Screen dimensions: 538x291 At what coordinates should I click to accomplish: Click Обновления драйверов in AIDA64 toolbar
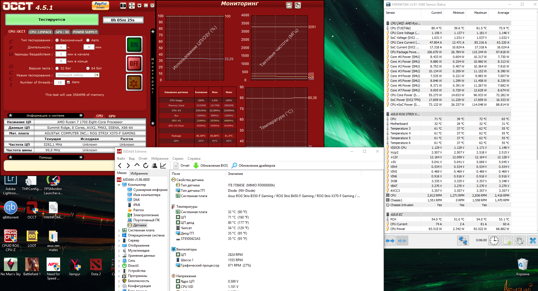click(254, 166)
